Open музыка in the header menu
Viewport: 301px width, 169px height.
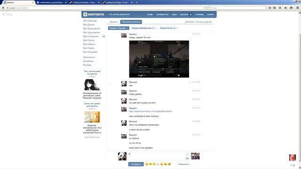point(184,15)
